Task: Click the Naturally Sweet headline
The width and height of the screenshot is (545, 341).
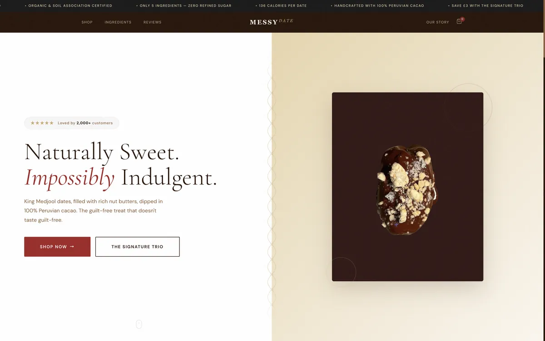Action: pos(102,152)
